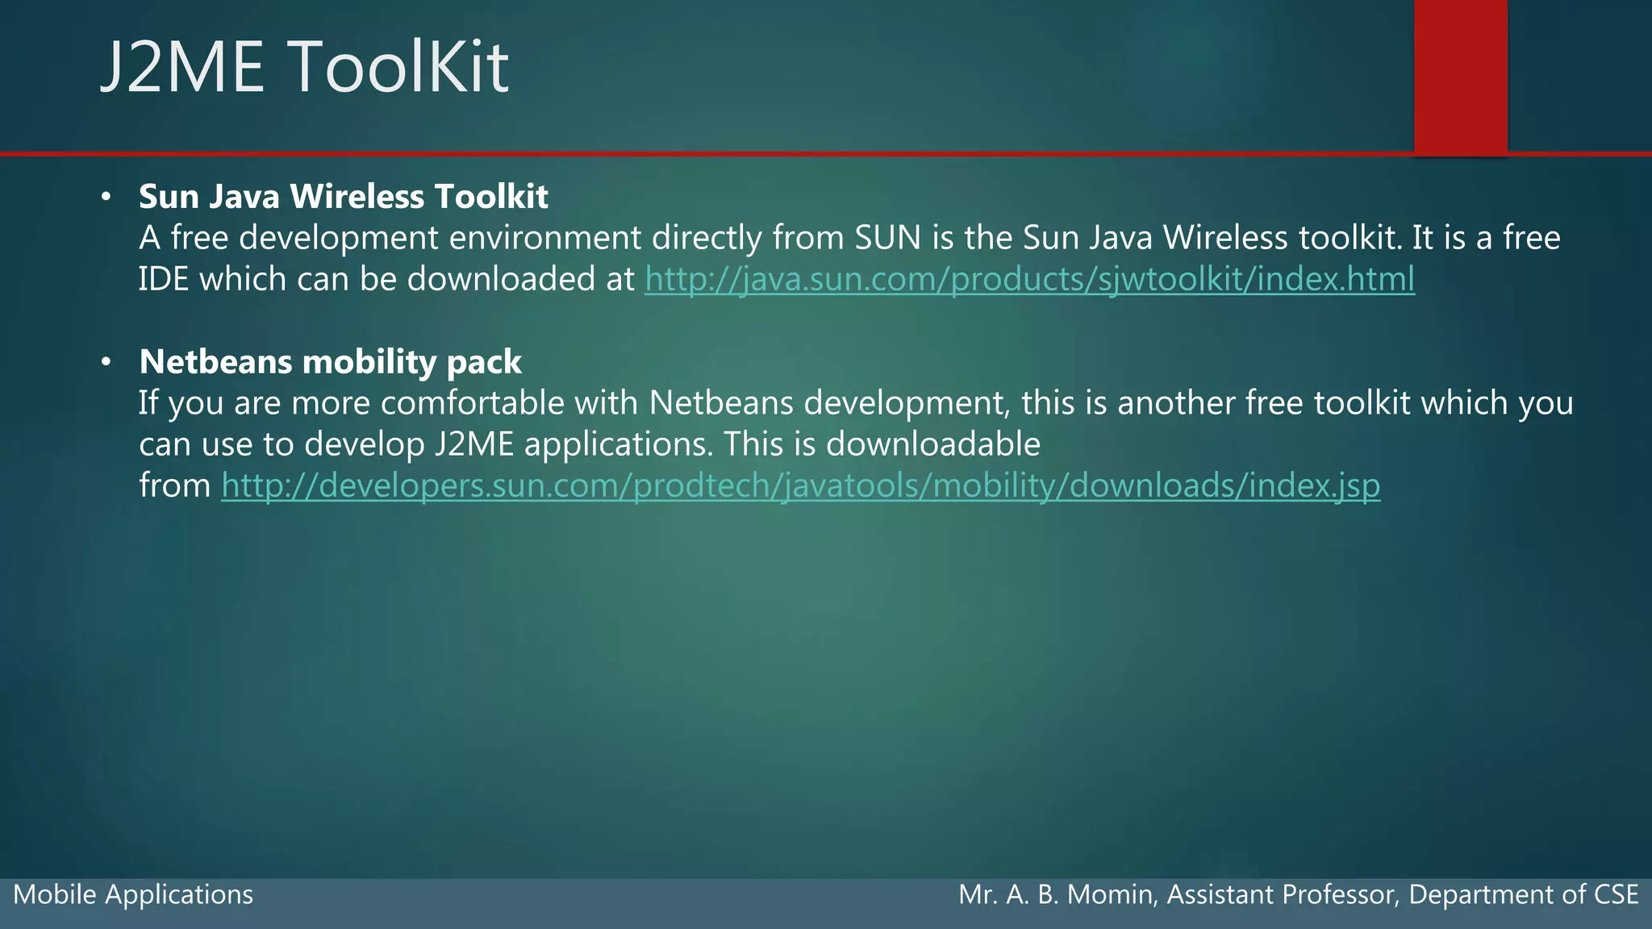Click the 'Mobile Applications' footer text
Viewport: 1652px width, 929px height.
(x=133, y=894)
